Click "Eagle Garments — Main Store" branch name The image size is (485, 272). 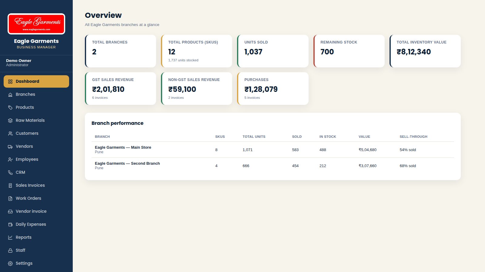123,147
